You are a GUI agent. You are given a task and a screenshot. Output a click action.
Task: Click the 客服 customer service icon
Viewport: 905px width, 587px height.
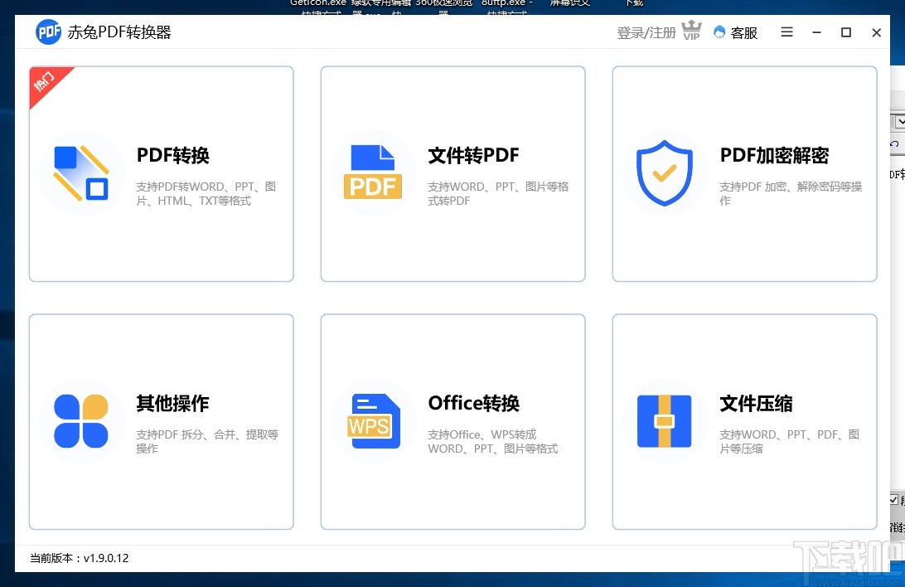pos(721,32)
